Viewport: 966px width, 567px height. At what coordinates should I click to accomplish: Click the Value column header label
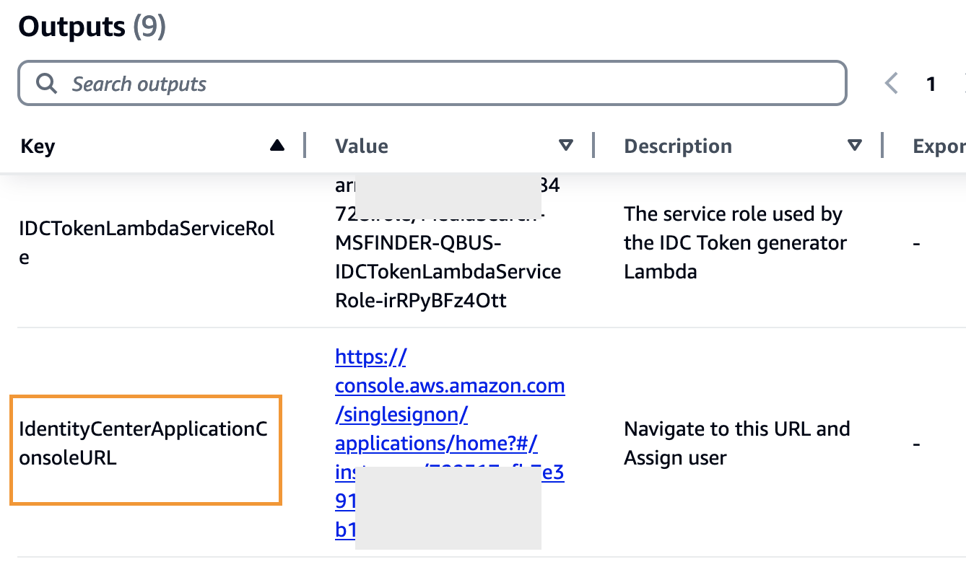point(362,146)
